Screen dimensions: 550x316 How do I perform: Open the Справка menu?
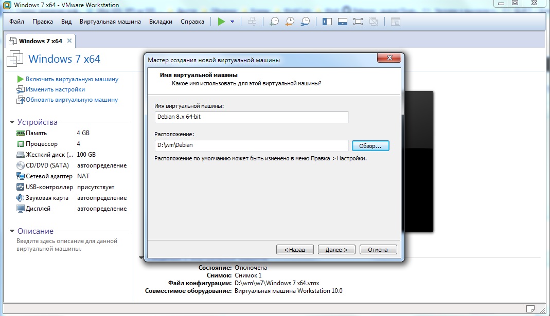pyautogui.click(x=192, y=22)
